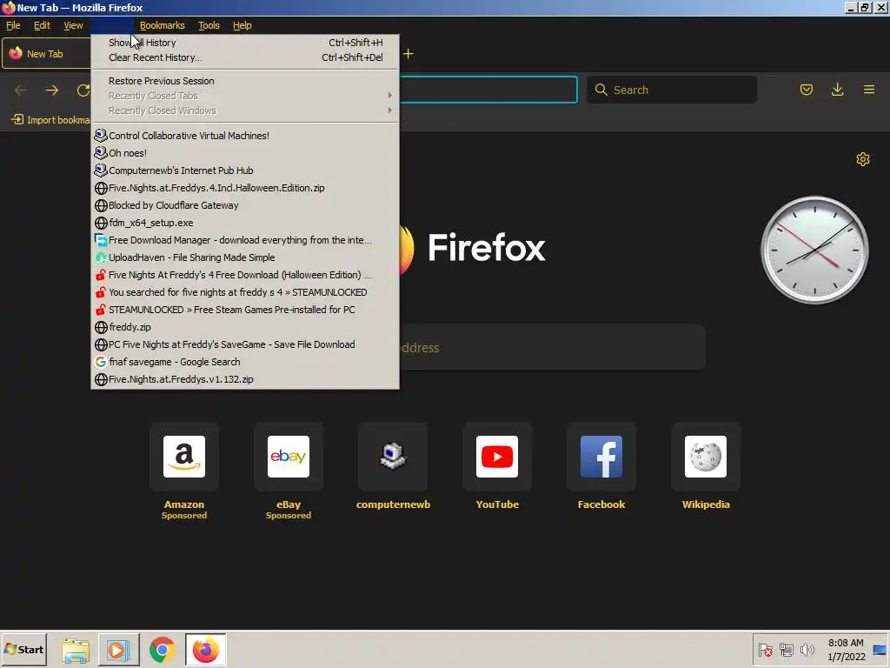The width and height of the screenshot is (890, 668).
Task: Open the Downloads panel icon
Action: (x=837, y=90)
